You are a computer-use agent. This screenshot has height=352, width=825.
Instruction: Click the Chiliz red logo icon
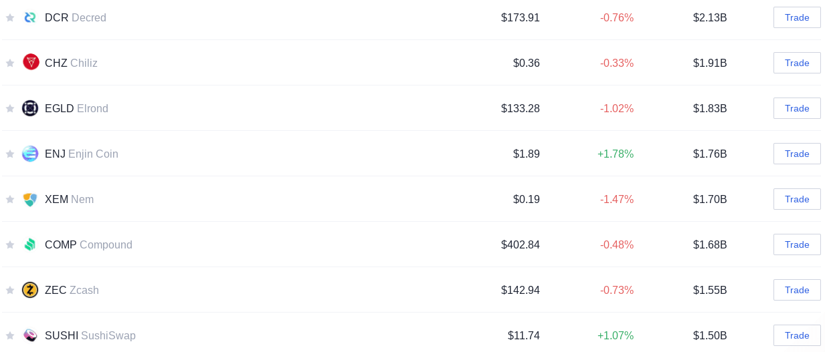(x=31, y=62)
